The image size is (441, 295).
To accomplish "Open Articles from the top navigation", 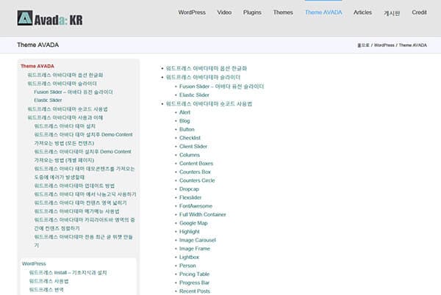I will [x=362, y=12].
